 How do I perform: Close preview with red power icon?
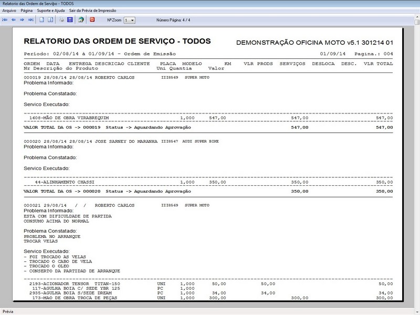click(x=92, y=19)
